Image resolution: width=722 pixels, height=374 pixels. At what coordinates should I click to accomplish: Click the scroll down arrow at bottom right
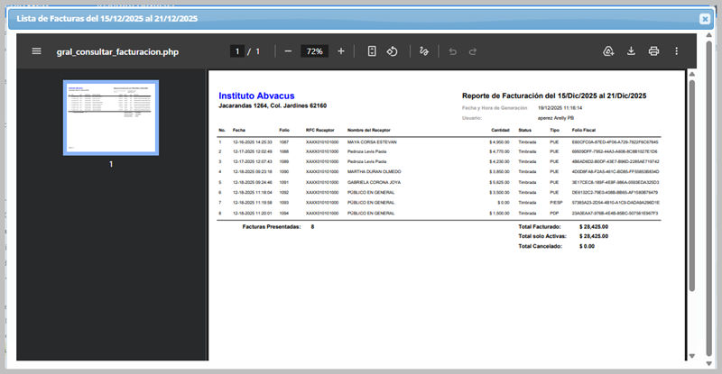[x=692, y=354]
